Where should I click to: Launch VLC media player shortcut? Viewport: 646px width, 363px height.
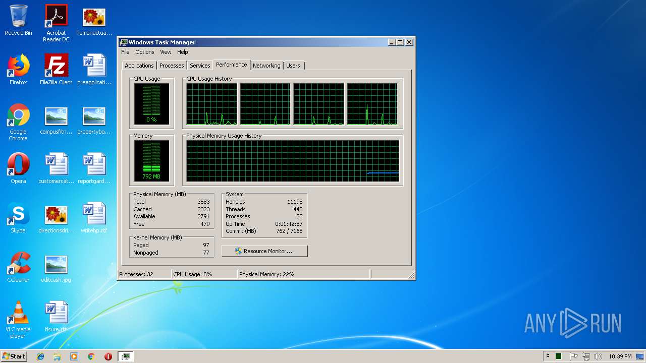tap(18, 320)
